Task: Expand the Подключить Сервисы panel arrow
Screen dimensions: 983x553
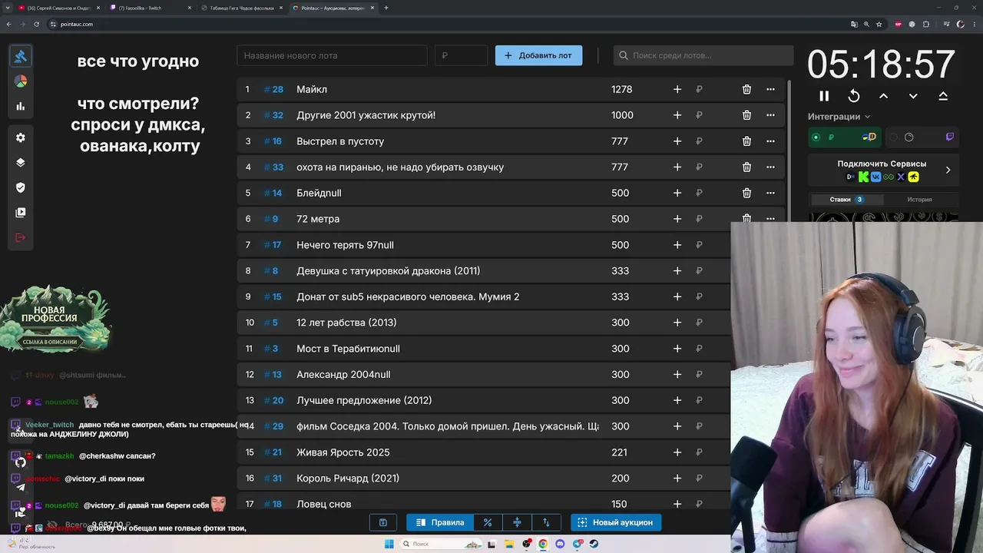Action: 948,170
